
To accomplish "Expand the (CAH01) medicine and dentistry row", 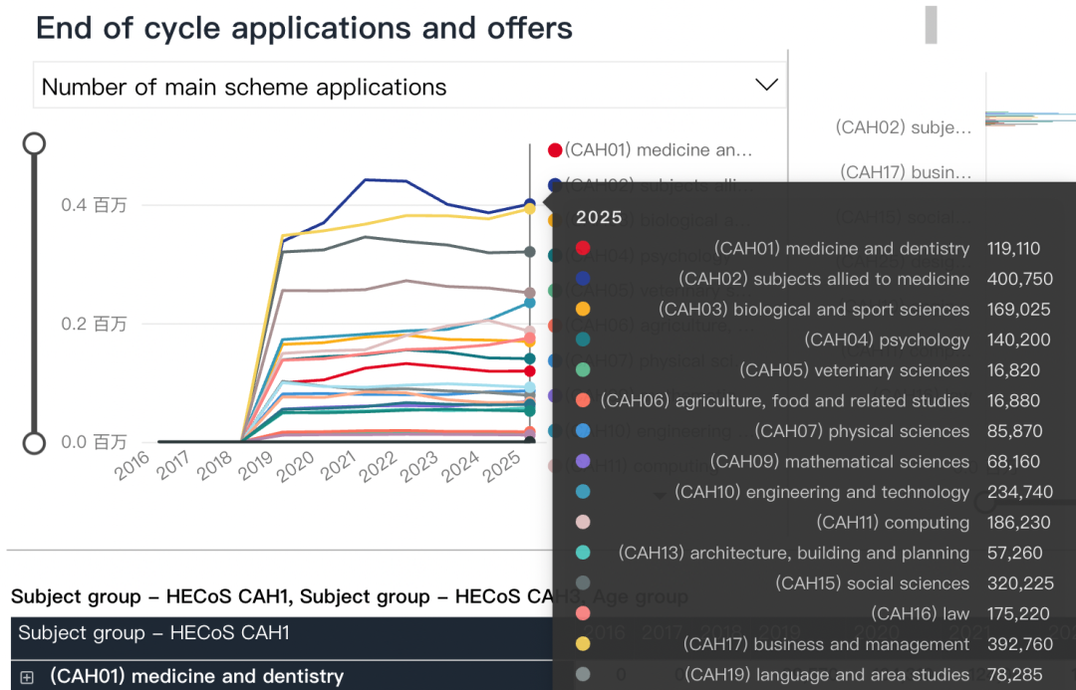I will coord(27,677).
